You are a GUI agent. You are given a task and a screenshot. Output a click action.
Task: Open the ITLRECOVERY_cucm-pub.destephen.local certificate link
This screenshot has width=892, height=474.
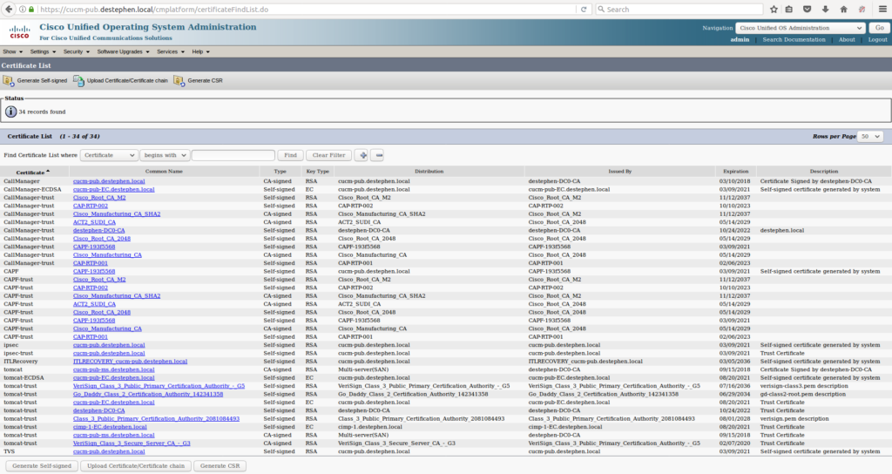pyautogui.click(x=130, y=362)
